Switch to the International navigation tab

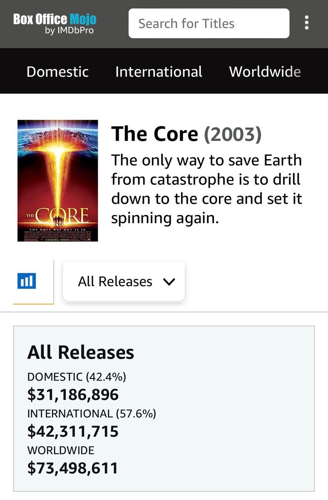pos(159,72)
